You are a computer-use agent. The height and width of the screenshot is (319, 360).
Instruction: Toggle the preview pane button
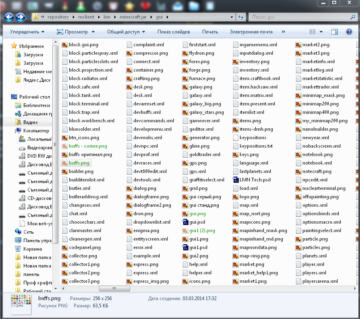click(x=335, y=32)
